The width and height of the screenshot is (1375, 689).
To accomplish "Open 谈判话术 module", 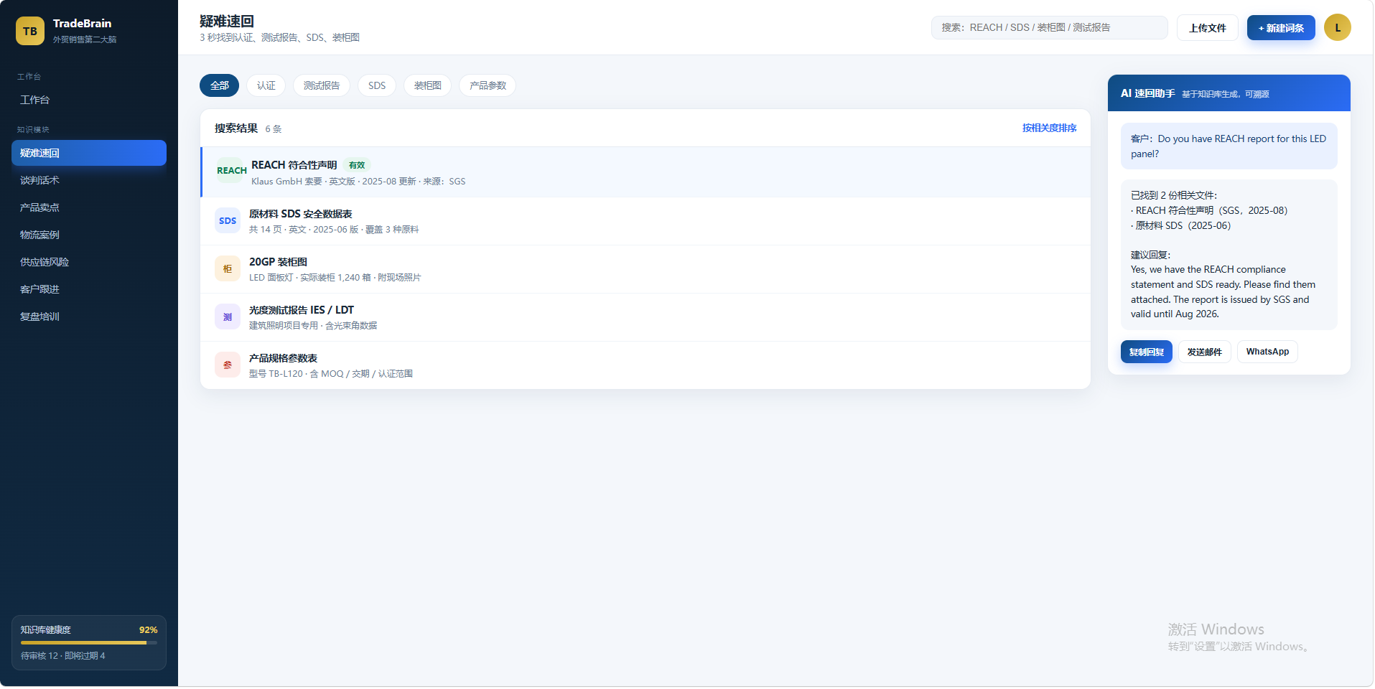I will 89,180.
